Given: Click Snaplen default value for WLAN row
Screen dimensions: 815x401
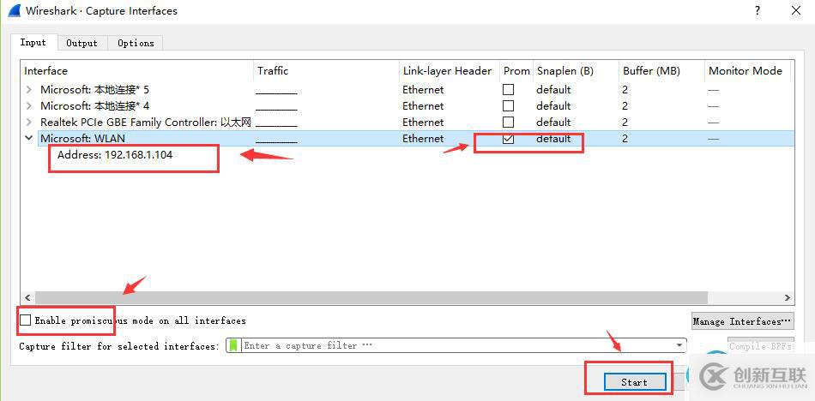Looking at the screenshot, I should pyautogui.click(x=553, y=139).
